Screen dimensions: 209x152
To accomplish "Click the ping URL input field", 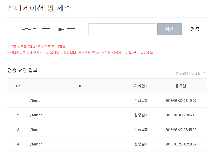I will [122, 29].
